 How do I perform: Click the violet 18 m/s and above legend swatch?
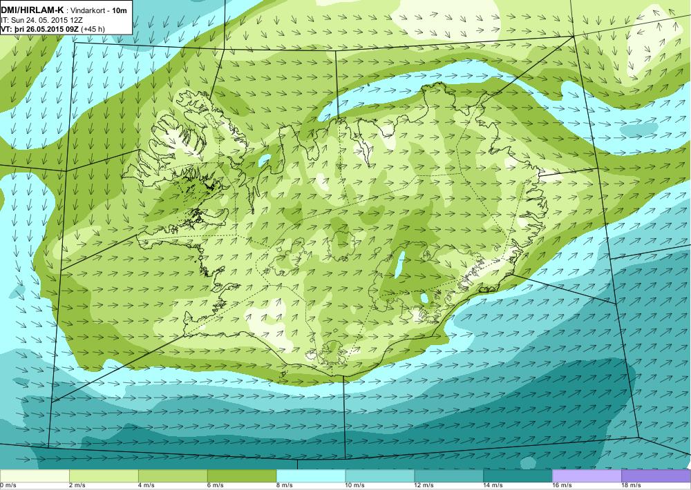[x=656, y=476]
